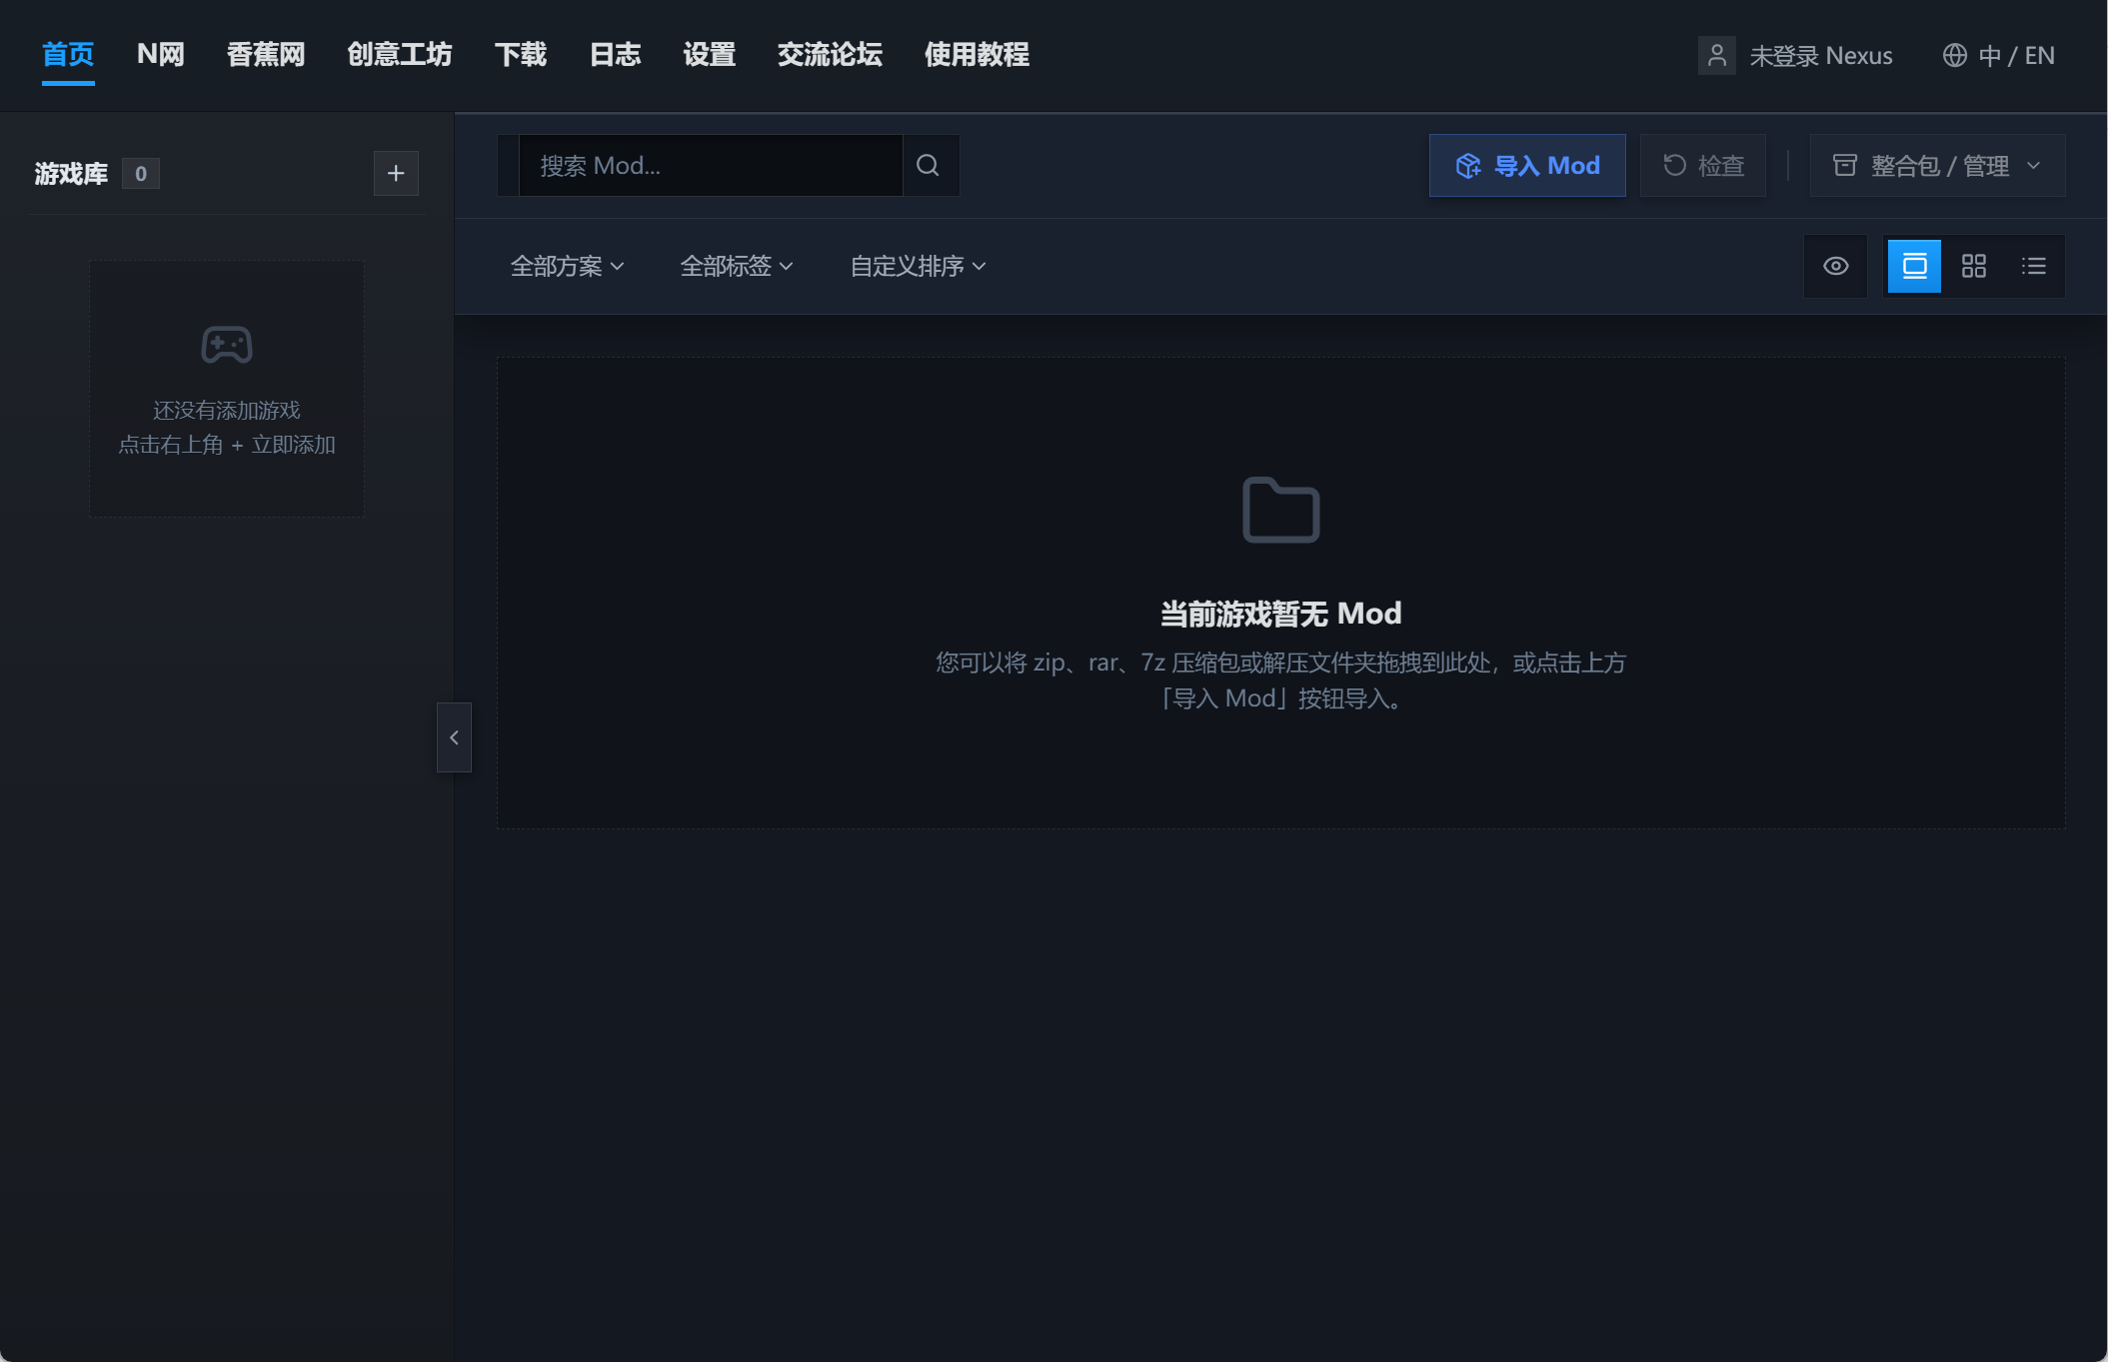2108x1362 pixels.
Task: Add a new game with plus button
Action: (x=396, y=173)
